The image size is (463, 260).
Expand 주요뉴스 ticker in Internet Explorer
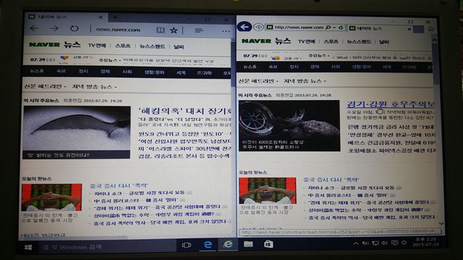click(x=319, y=55)
